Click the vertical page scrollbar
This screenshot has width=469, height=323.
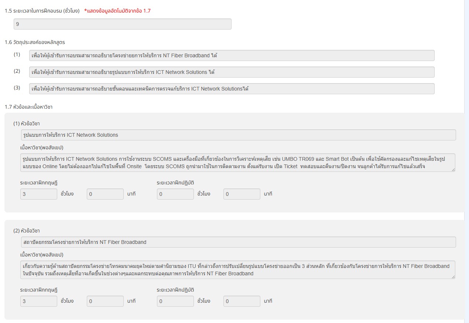pyautogui.click(x=466, y=161)
